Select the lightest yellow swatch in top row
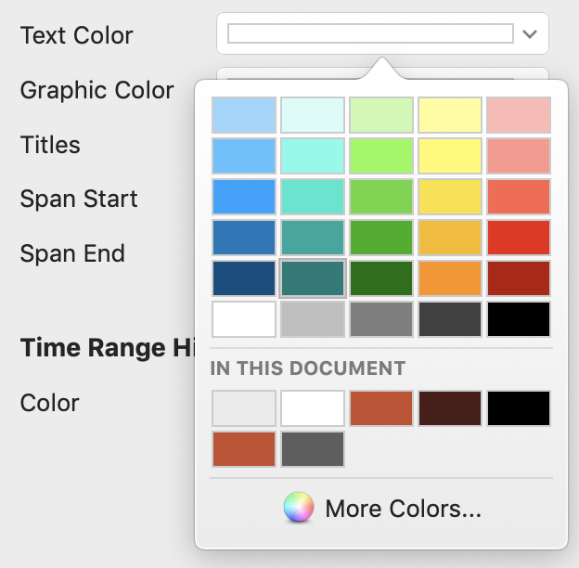The image size is (579, 568). pyautogui.click(x=450, y=115)
